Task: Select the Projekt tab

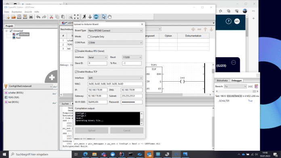Action: [9, 26]
